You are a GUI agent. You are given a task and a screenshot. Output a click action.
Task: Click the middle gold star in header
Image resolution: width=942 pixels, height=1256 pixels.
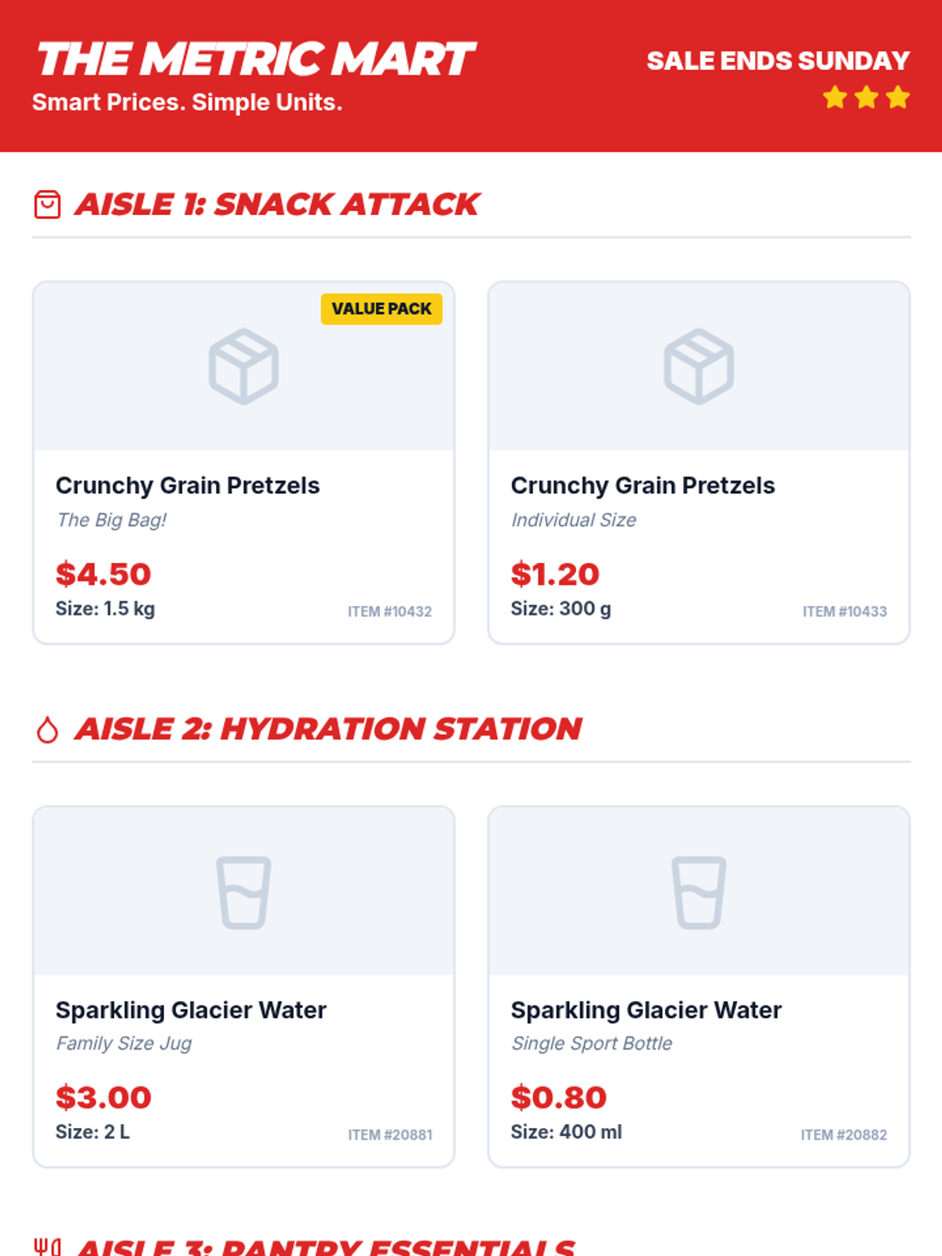coord(867,97)
